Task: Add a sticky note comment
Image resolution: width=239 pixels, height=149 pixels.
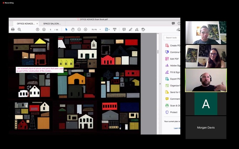Action: [124, 30]
